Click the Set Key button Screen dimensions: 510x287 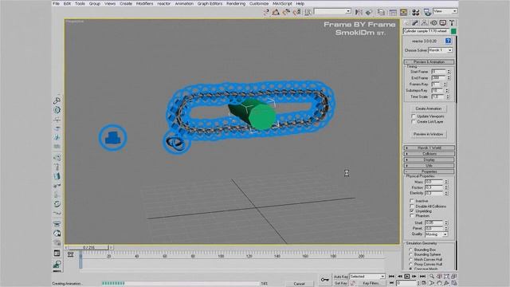(341, 284)
